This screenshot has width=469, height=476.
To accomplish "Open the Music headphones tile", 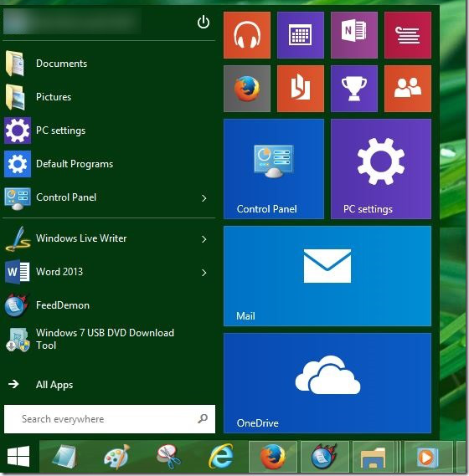I will coord(247,35).
